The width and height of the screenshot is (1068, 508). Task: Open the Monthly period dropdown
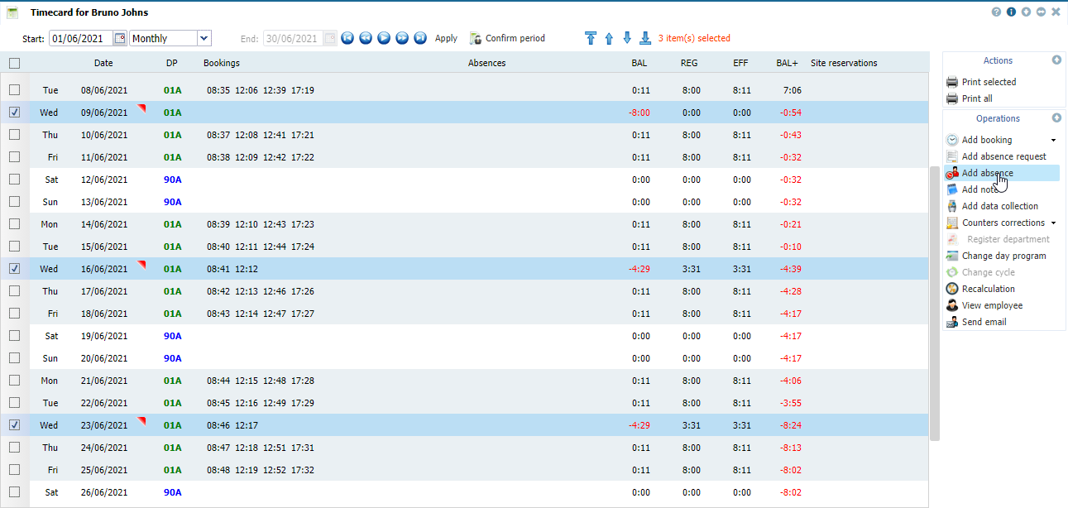point(204,38)
